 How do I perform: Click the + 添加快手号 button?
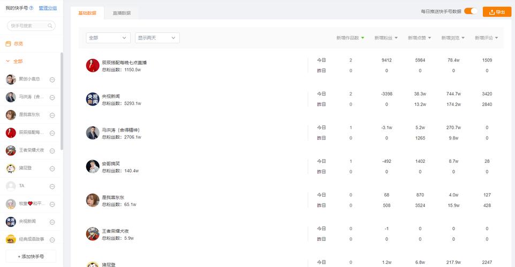(31, 256)
